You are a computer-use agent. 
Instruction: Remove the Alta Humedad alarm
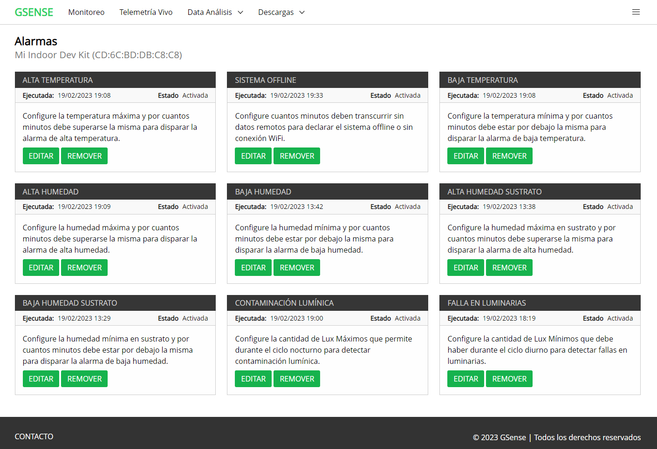[84, 268]
